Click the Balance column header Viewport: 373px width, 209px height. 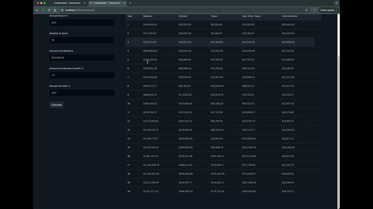148,16
